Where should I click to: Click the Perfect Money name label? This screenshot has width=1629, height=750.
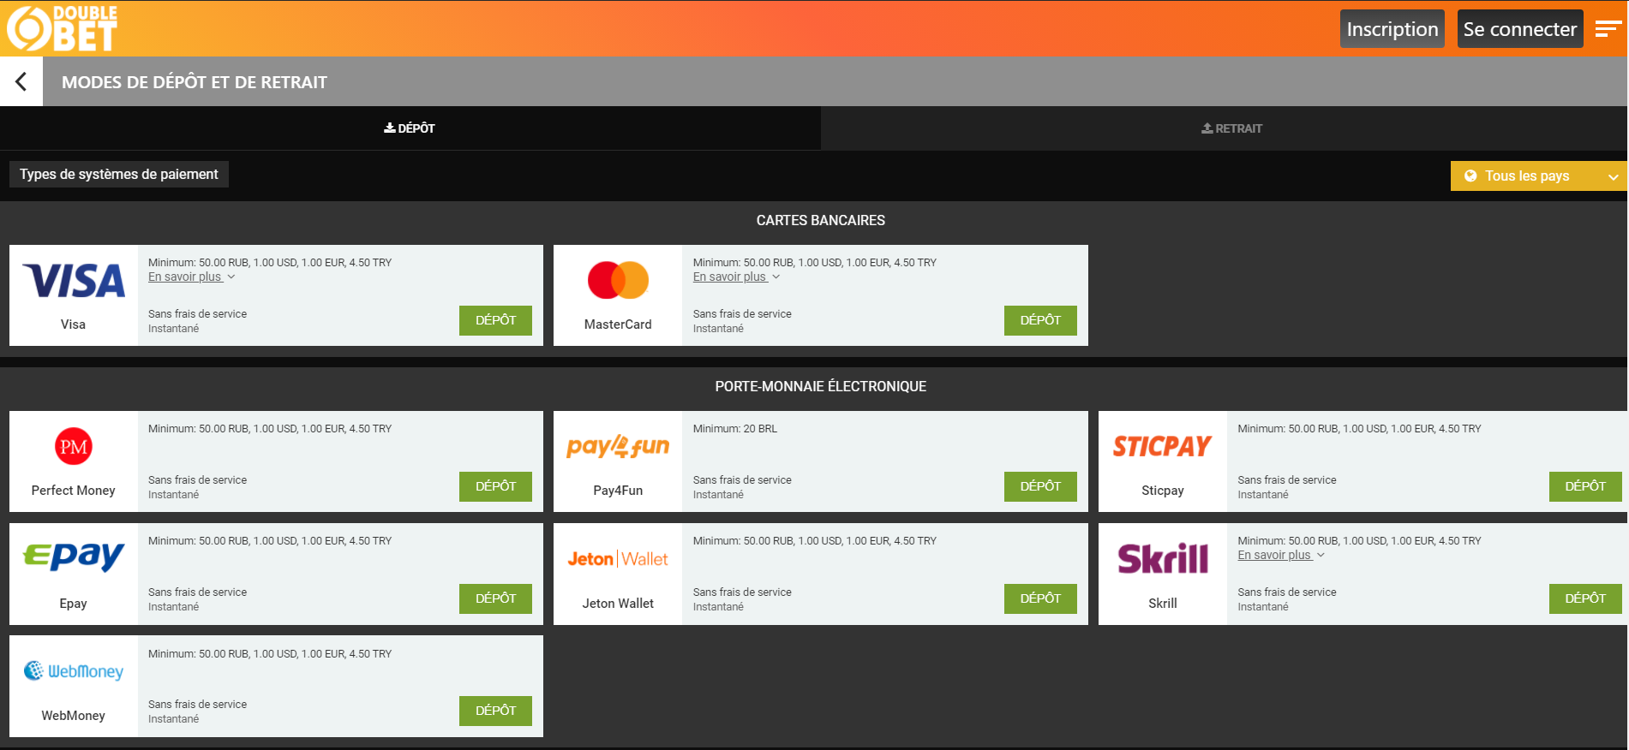click(x=74, y=491)
